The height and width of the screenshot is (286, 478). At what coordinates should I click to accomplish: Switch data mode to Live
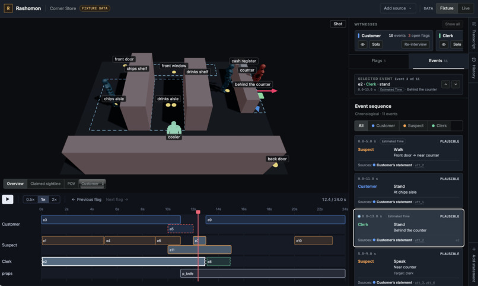click(x=466, y=8)
